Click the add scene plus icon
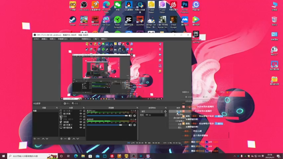Viewport: 283px width, 159px height. [35, 139]
